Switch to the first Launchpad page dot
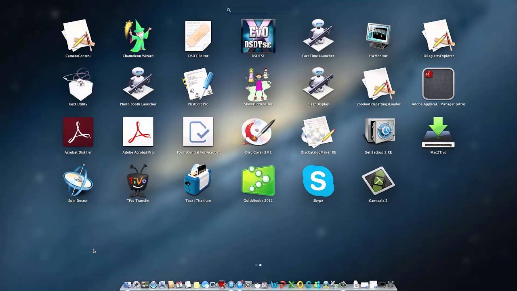 click(256, 265)
